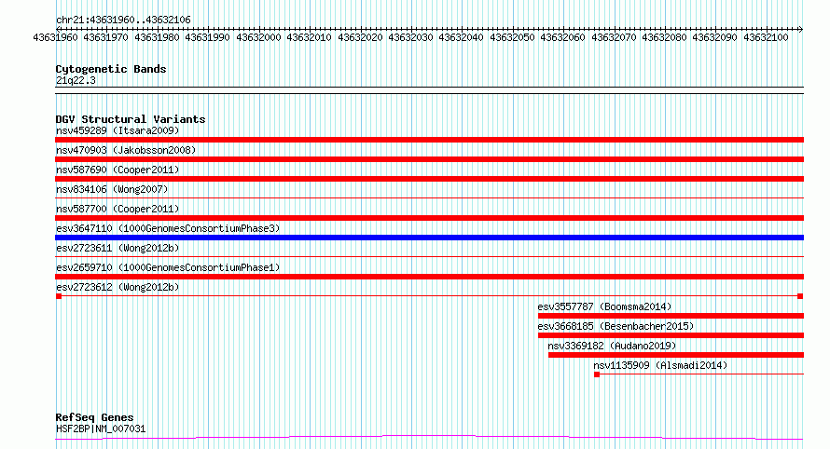Click ruler position 43632060

click(x=562, y=37)
